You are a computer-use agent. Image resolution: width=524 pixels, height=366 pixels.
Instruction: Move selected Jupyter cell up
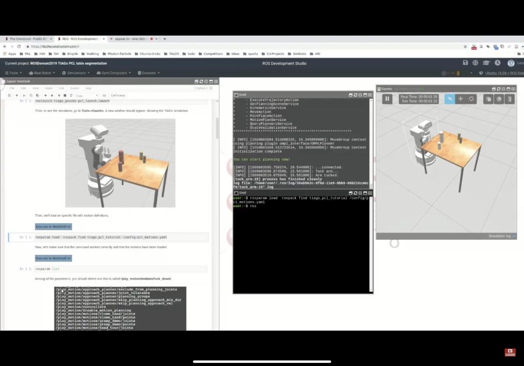(x=46, y=96)
